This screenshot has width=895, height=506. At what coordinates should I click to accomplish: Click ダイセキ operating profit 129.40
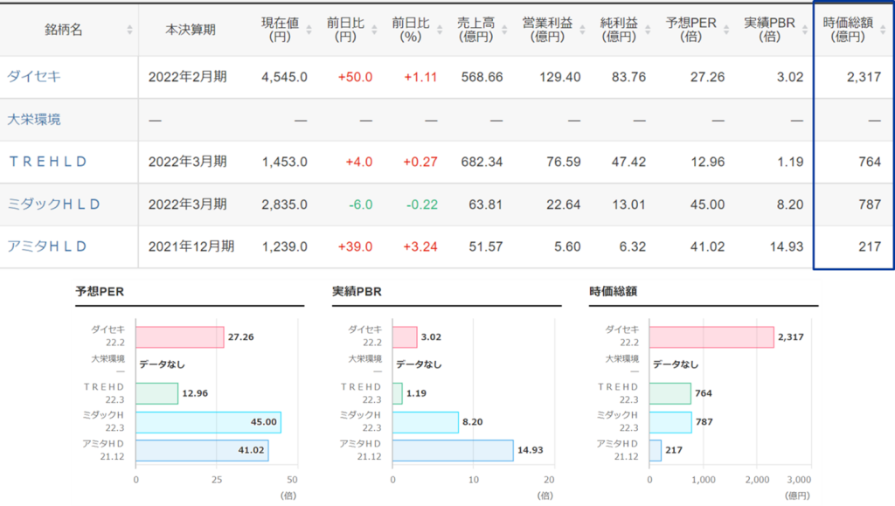[x=560, y=77]
